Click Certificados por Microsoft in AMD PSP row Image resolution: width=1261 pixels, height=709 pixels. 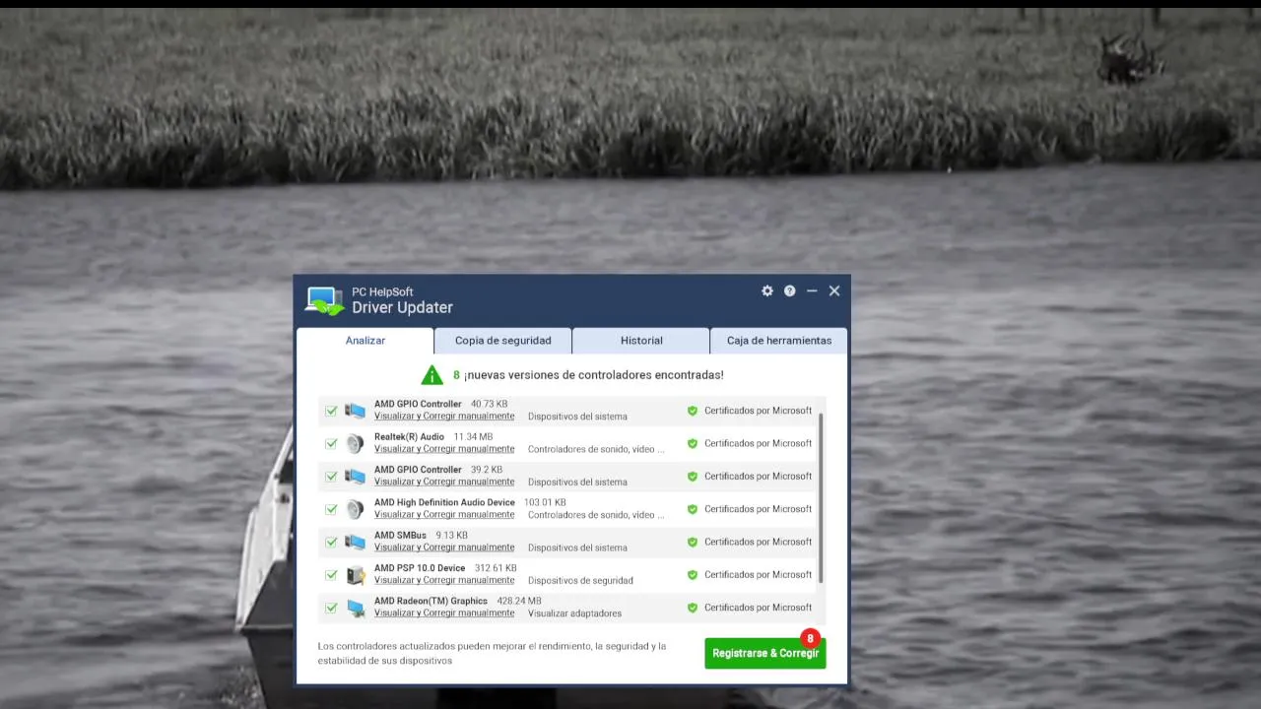[x=758, y=575]
